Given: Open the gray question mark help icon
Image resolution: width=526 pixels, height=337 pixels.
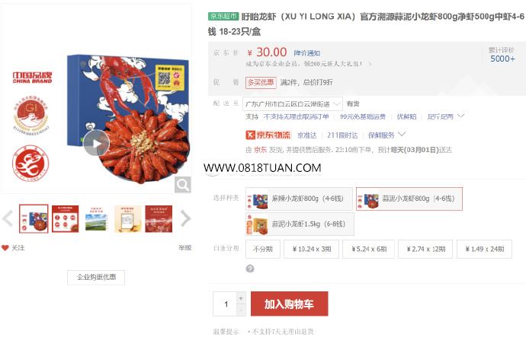Looking at the screenshot, I should tap(250, 269).
